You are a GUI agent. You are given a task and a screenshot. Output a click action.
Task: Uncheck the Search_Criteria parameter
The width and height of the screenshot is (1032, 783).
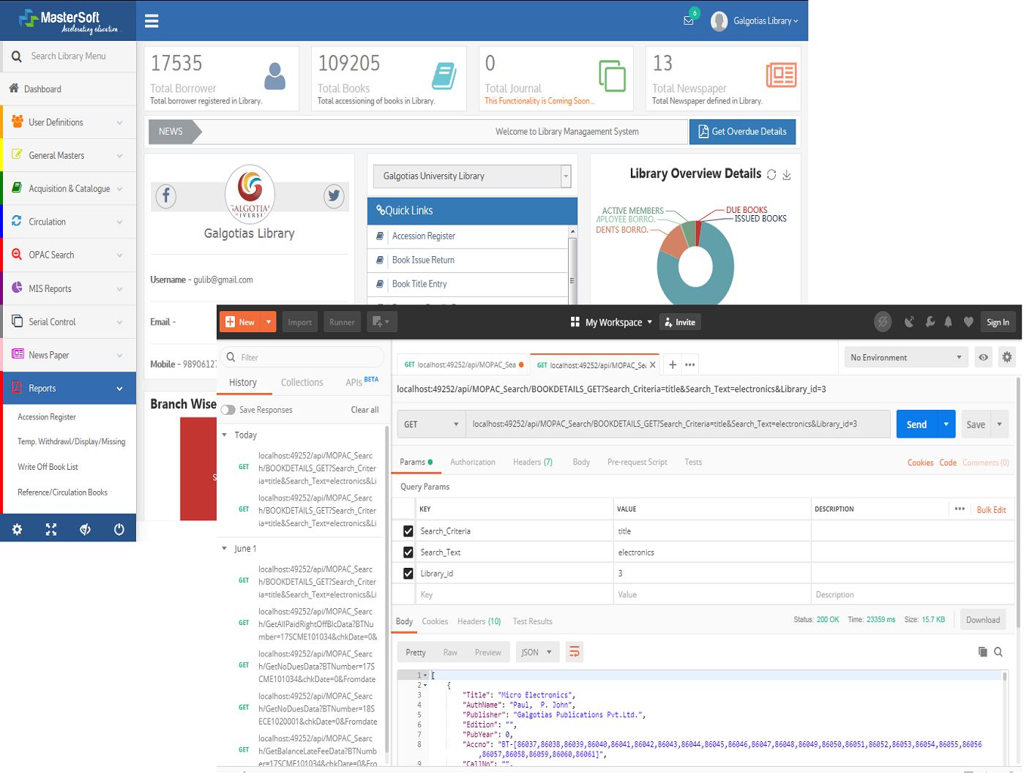click(x=408, y=531)
